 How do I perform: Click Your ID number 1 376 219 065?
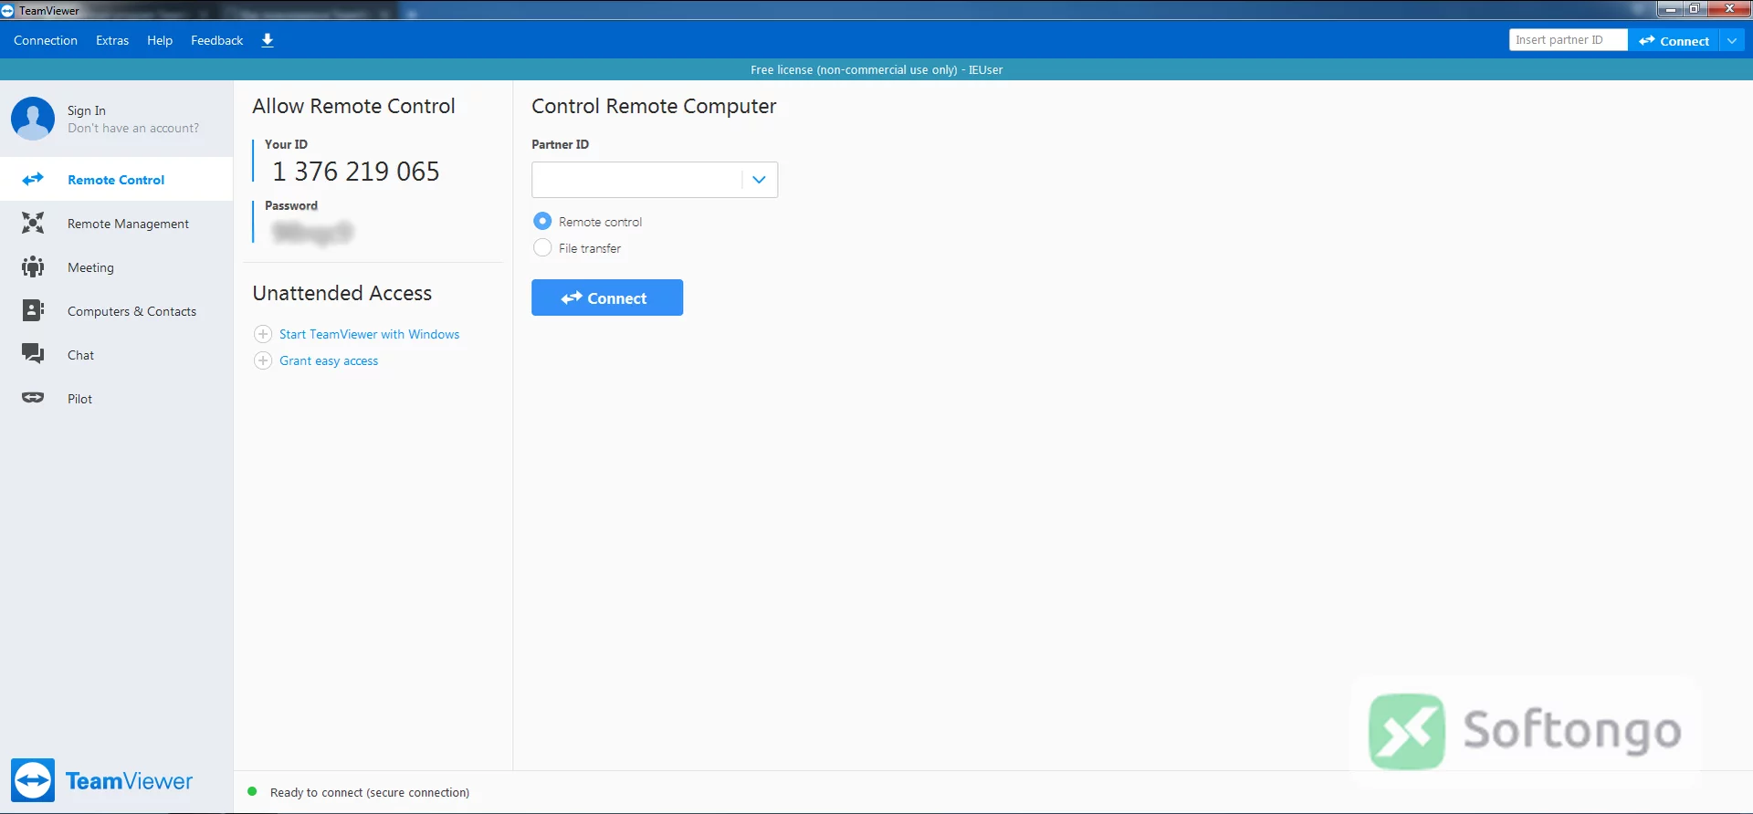(x=356, y=172)
